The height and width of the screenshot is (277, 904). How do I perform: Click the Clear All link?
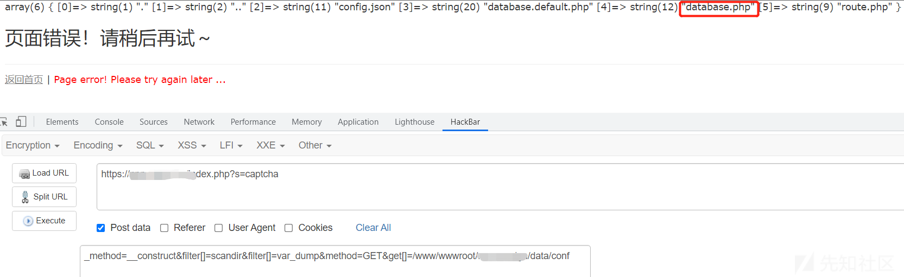pyautogui.click(x=373, y=228)
